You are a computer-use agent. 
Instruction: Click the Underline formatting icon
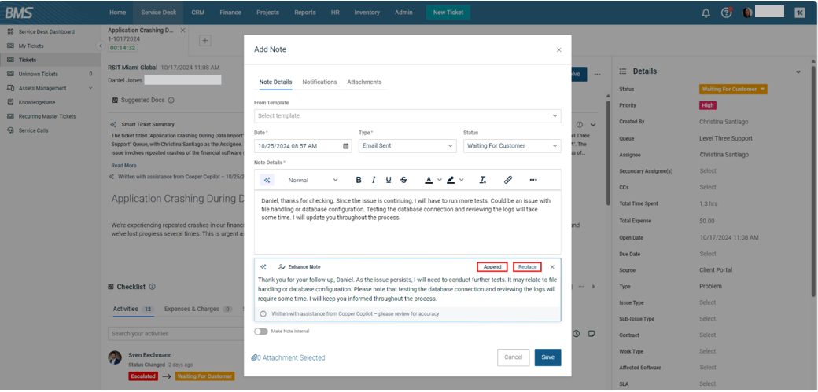point(389,180)
